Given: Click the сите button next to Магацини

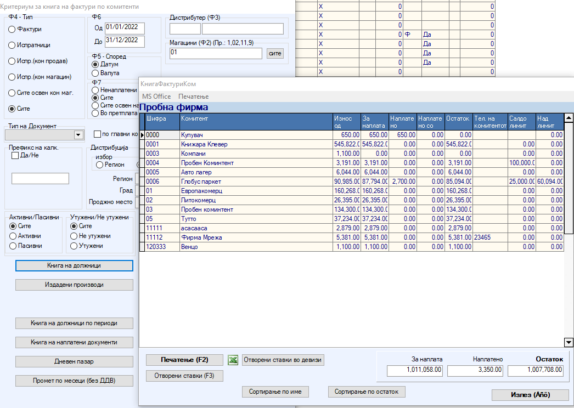Looking at the screenshot, I should [x=275, y=53].
